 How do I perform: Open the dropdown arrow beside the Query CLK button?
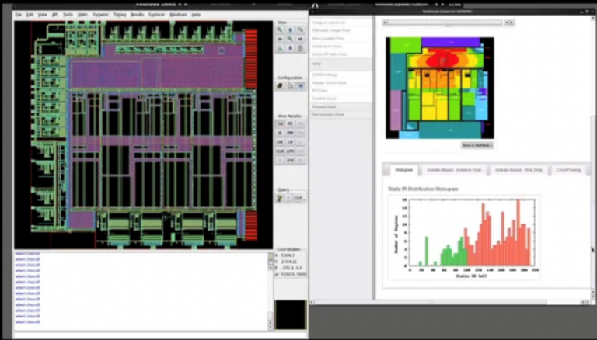pyautogui.click(x=304, y=199)
